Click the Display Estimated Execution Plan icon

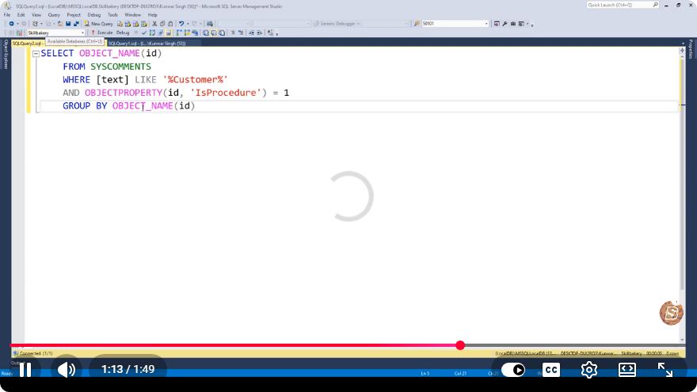tap(152, 32)
